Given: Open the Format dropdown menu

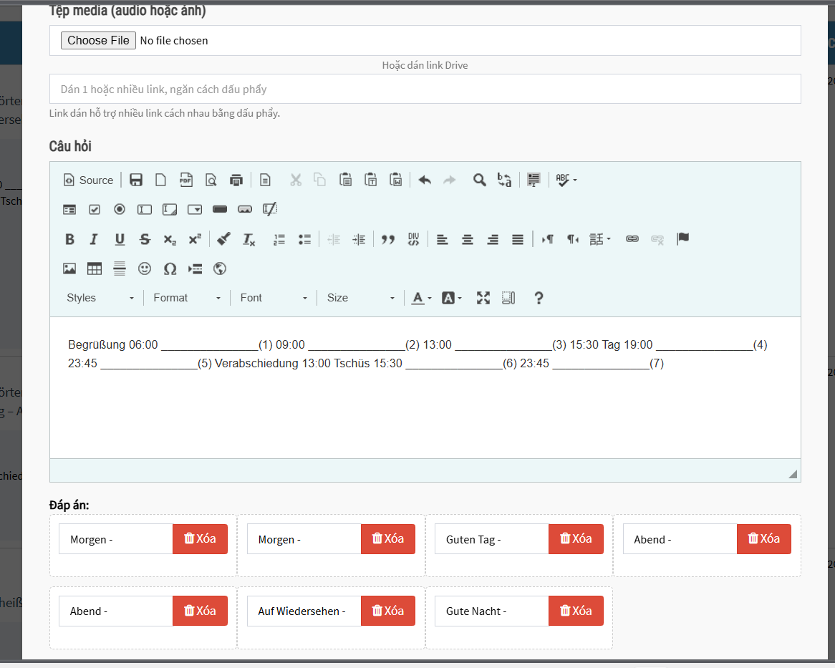Looking at the screenshot, I should coord(187,298).
